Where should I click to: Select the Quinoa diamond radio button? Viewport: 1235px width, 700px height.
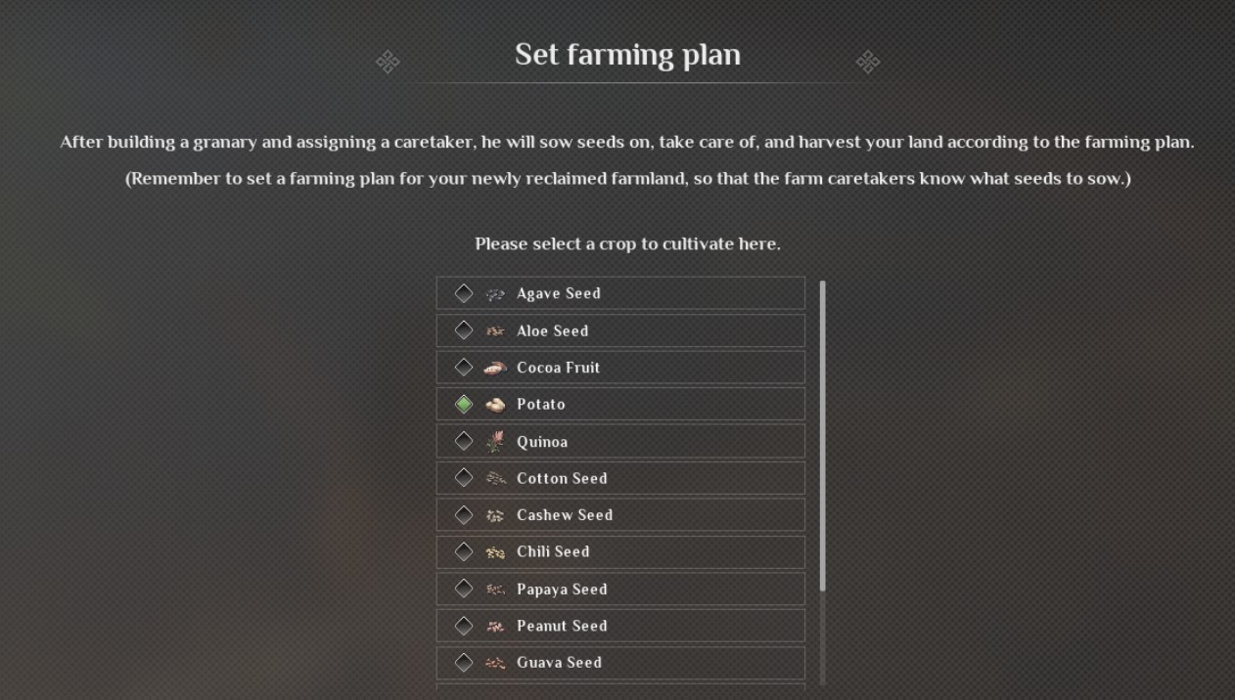(x=464, y=441)
